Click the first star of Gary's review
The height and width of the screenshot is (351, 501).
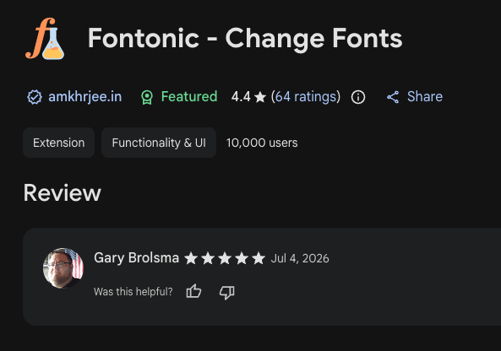[x=191, y=258]
